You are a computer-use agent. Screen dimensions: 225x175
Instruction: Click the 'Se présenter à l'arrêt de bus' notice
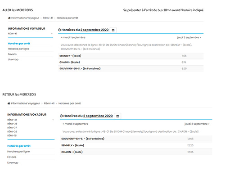[163, 10]
